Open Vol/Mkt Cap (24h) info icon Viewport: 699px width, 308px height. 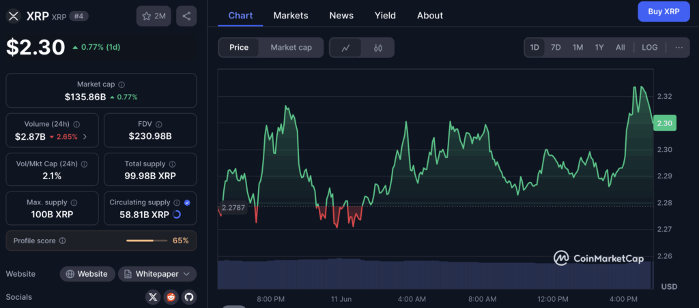[84, 164]
